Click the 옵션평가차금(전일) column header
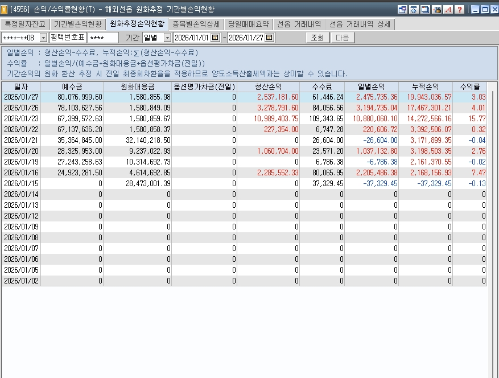Viewport: 499px width, 378px height. tap(204, 87)
